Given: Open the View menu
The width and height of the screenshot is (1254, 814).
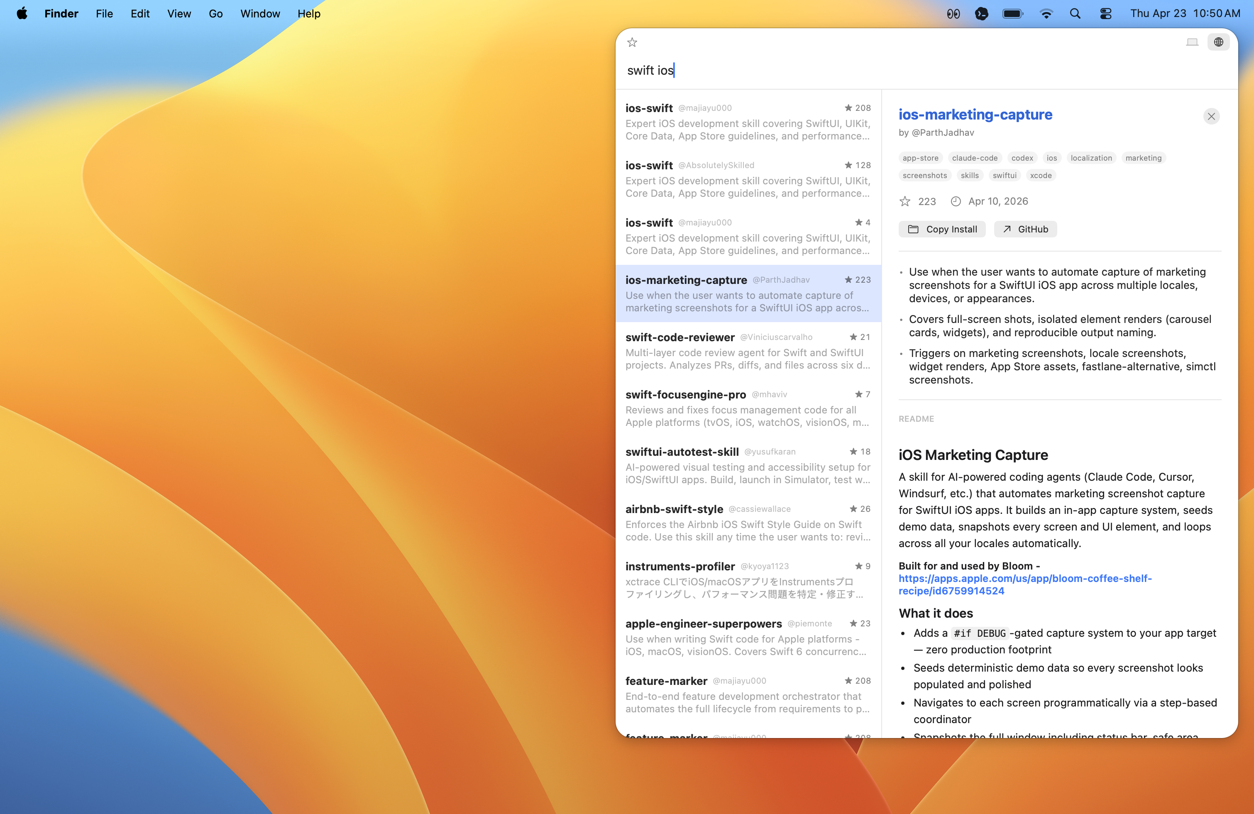Looking at the screenshot, I should tap(179, 14).
